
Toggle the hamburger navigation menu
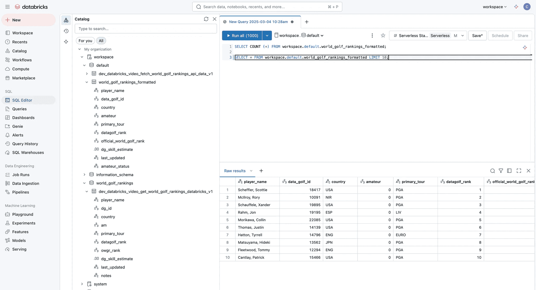click(x=7, y=7)
